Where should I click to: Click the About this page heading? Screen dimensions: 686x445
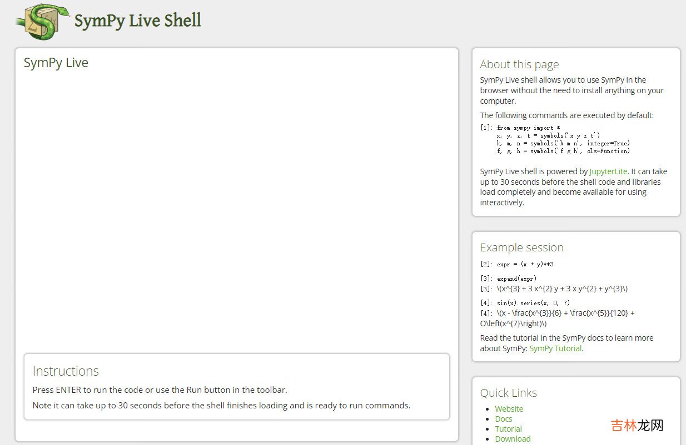point(519,64)
